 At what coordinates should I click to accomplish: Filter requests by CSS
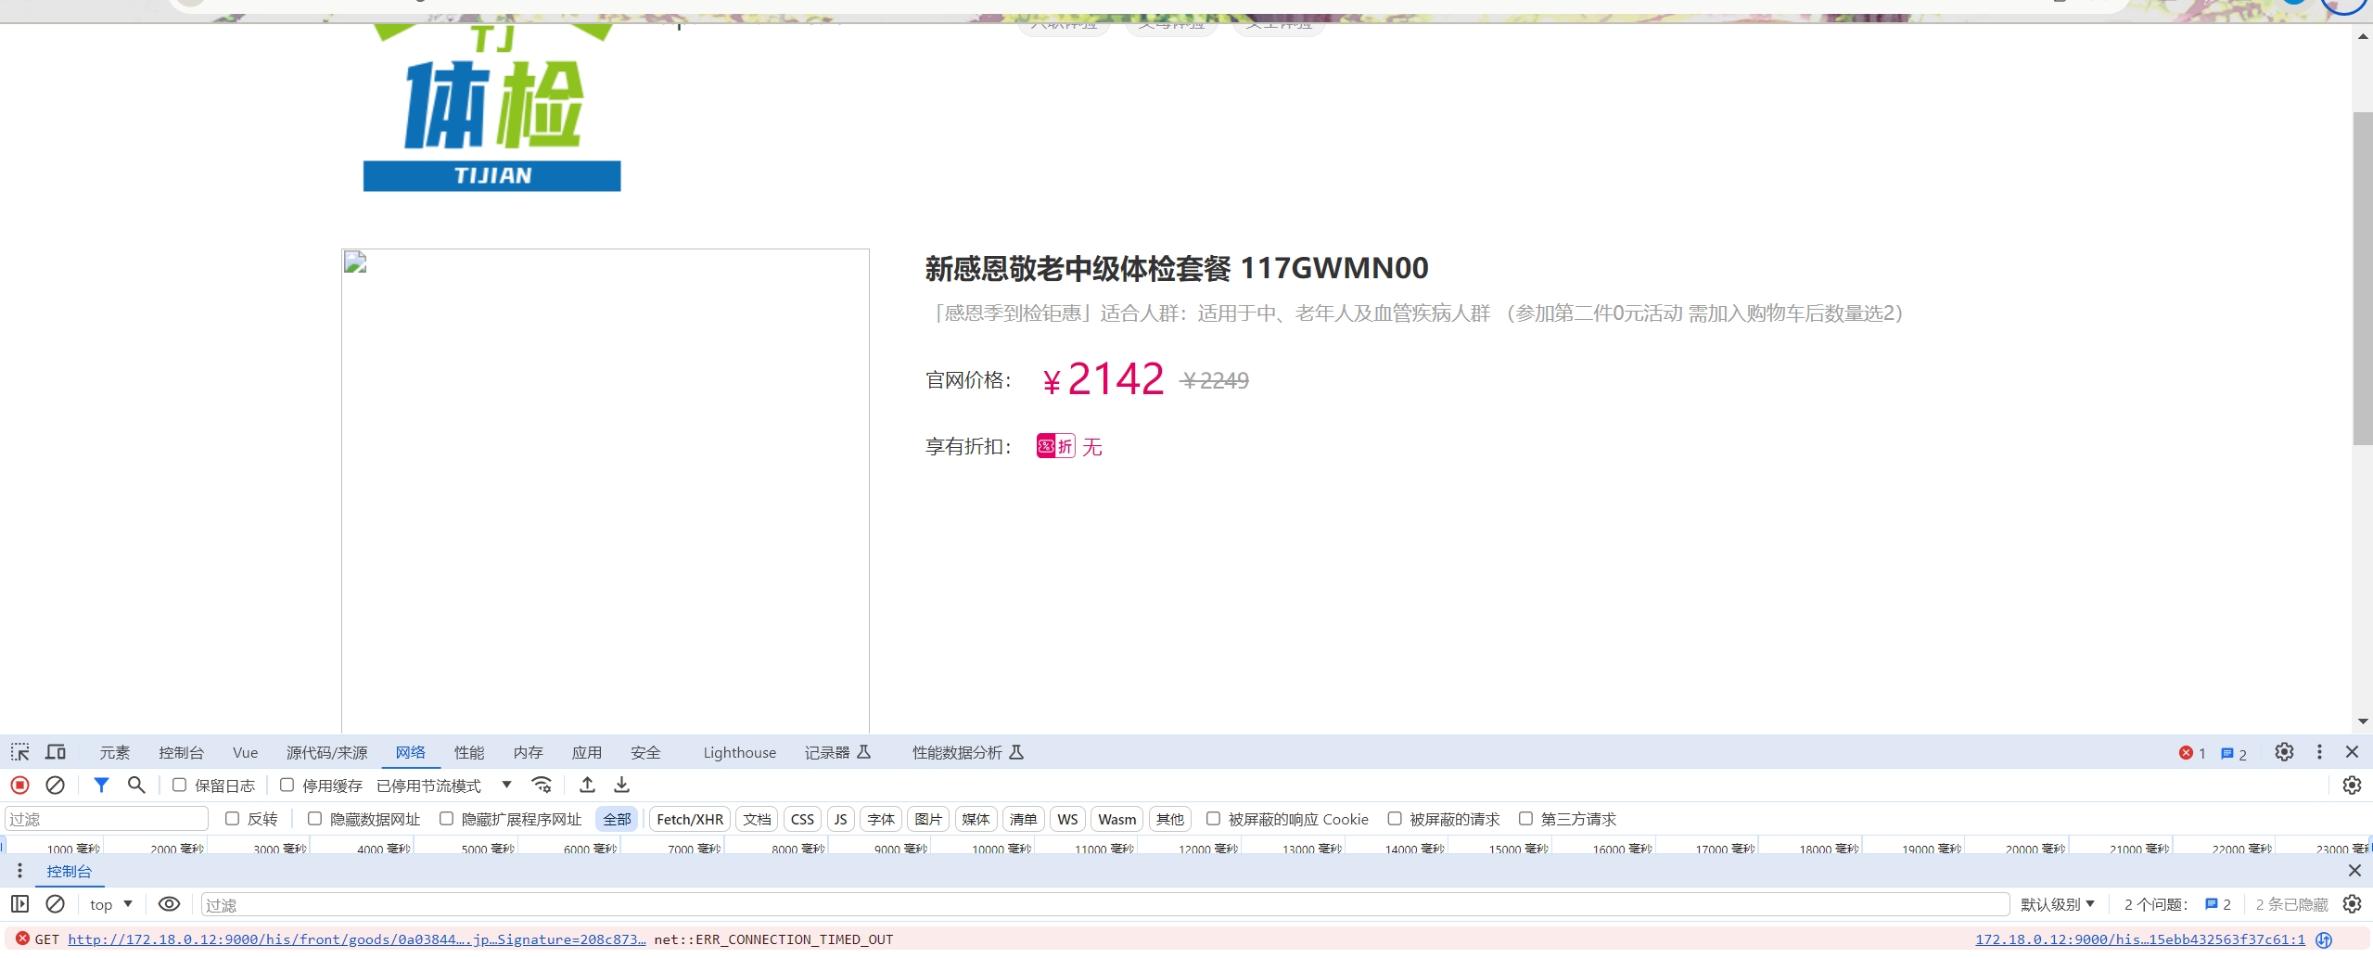coord(802,819)
